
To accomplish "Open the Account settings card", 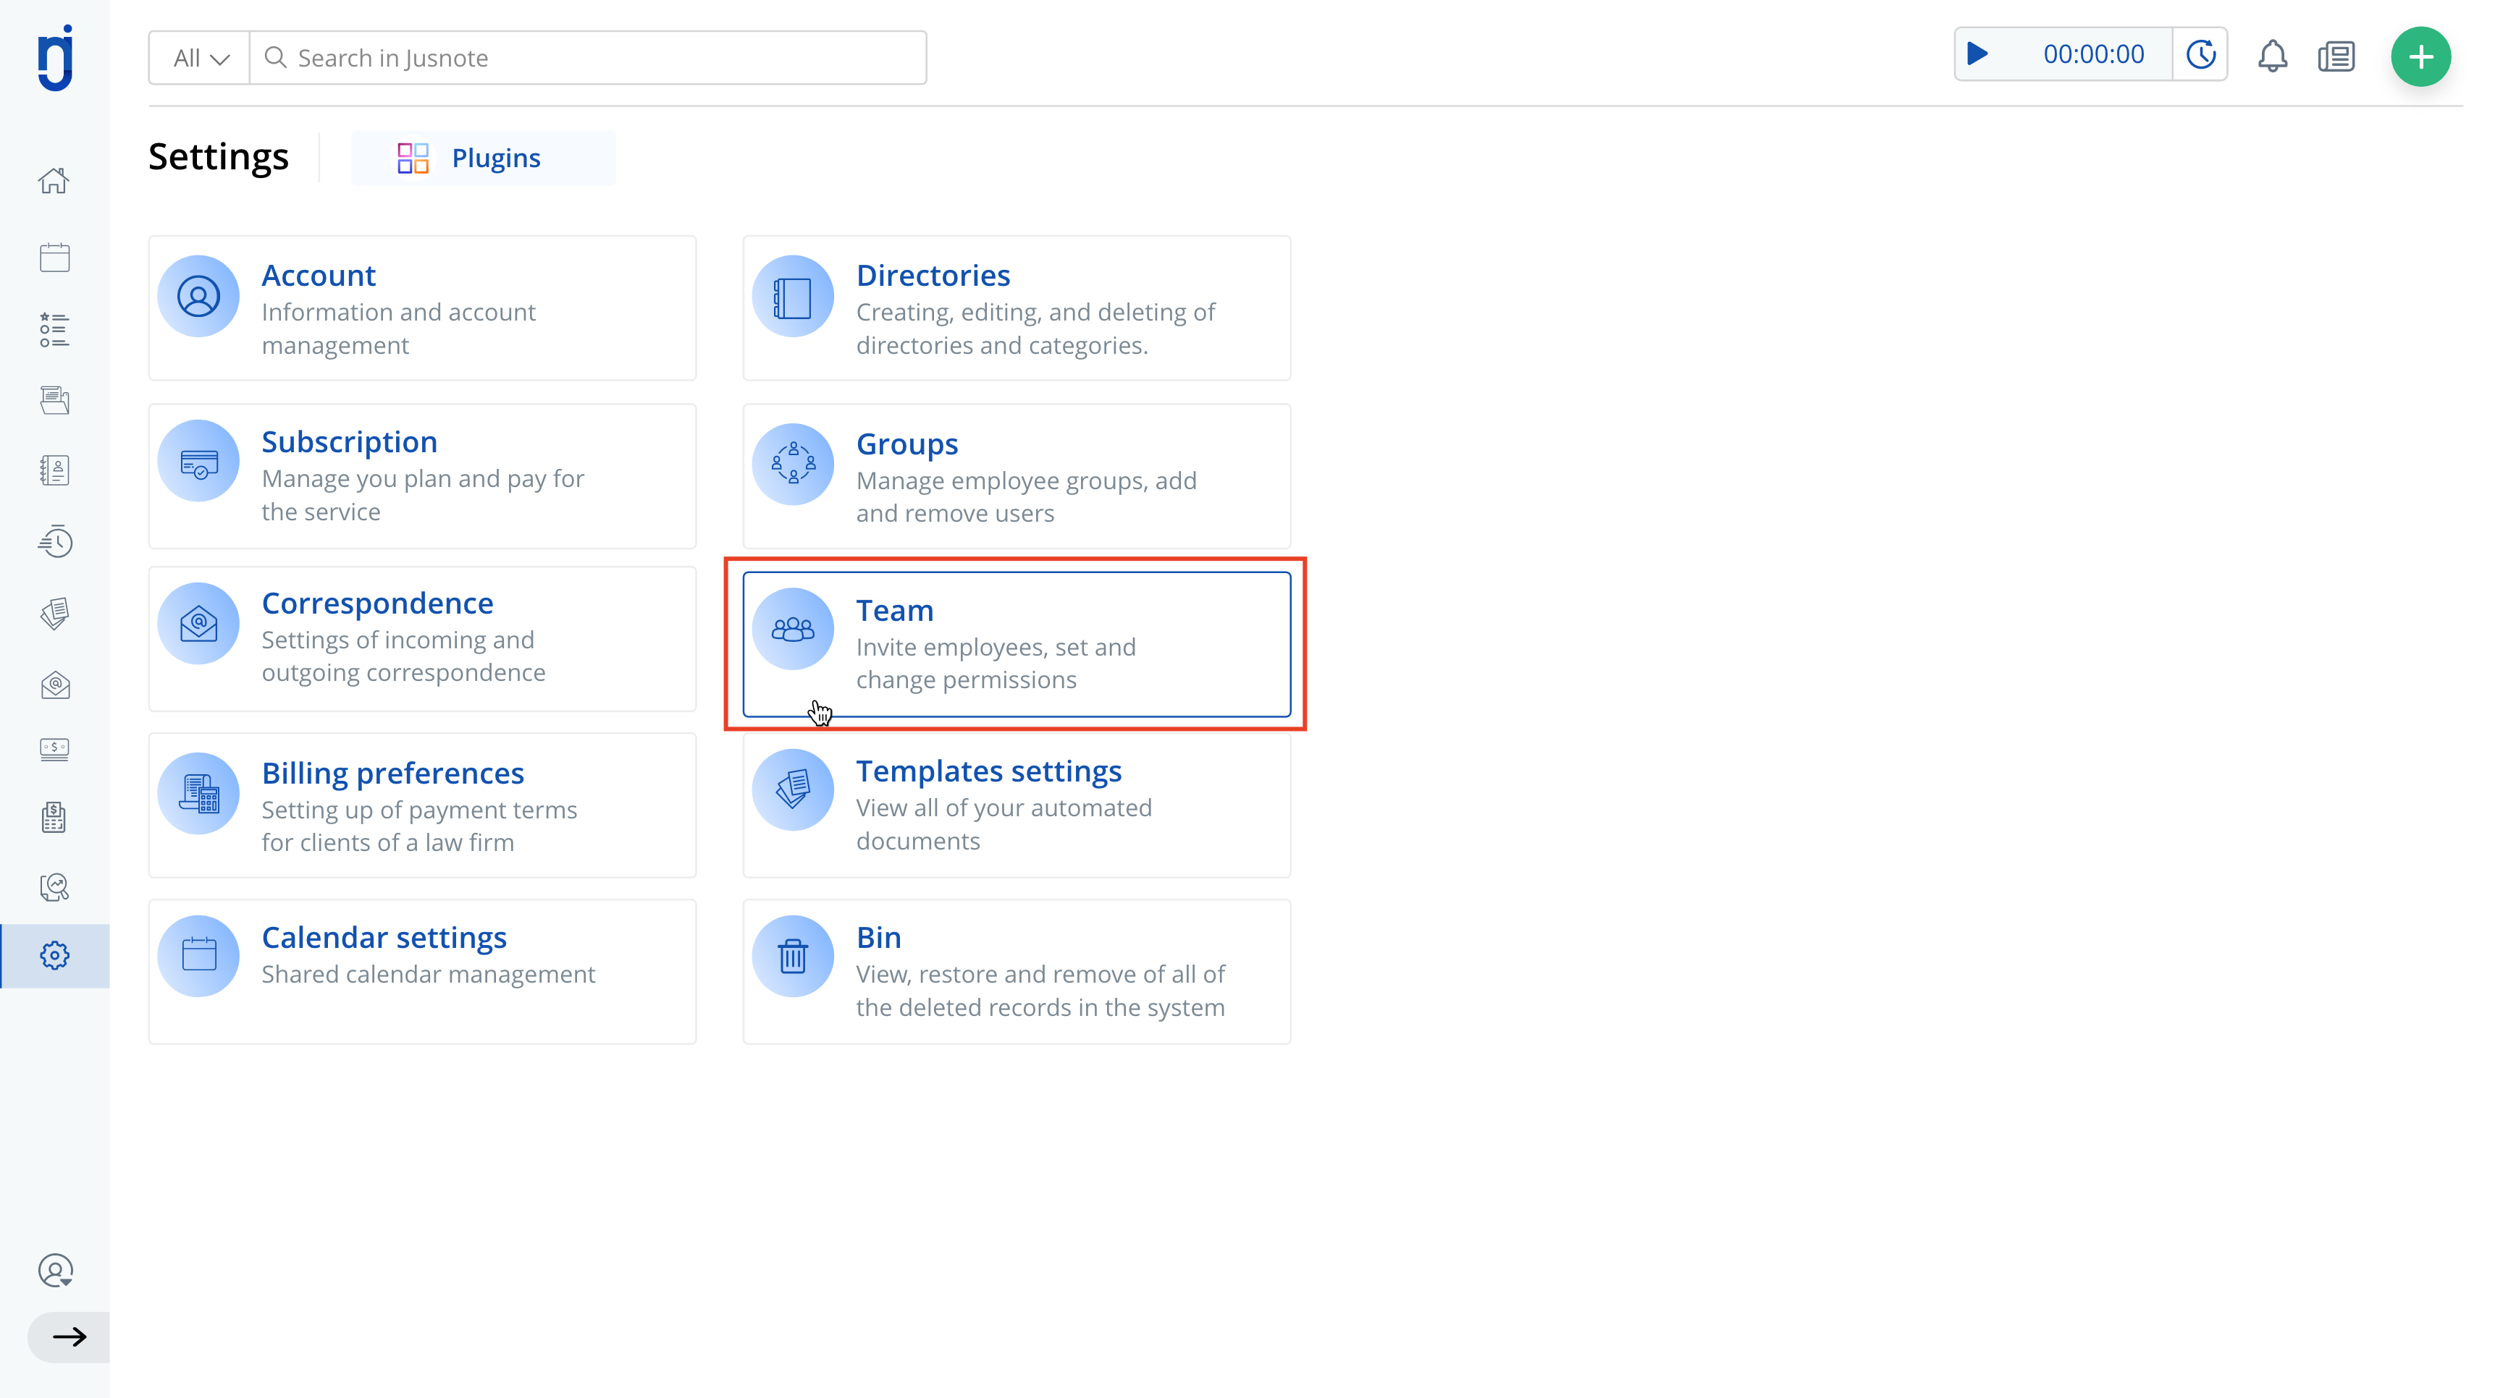I will coord(422,308).
